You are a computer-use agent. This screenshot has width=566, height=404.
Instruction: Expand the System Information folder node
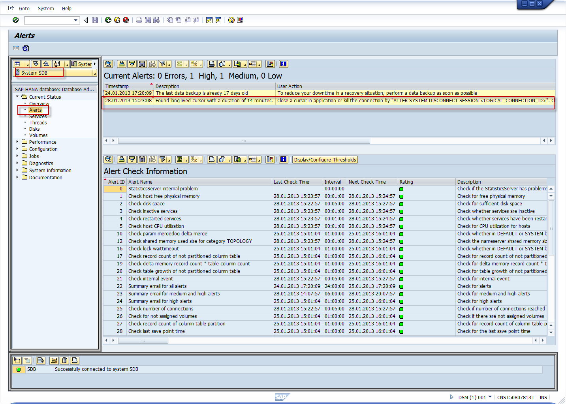tap(17, 170)
